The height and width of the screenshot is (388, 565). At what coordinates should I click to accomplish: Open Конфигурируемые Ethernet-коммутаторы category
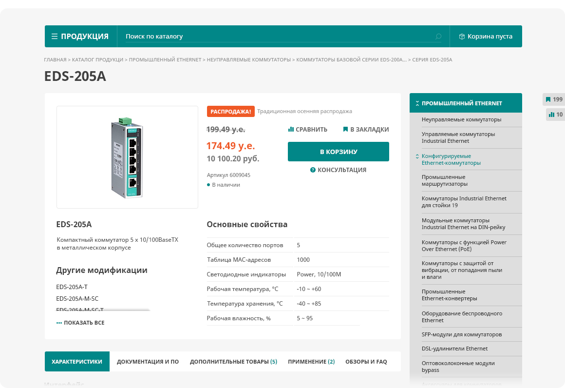click(451, 159)
